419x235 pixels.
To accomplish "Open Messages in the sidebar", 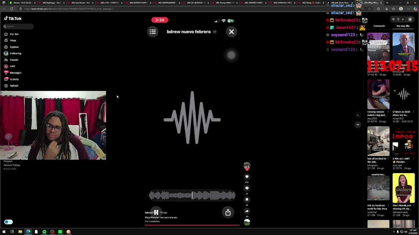I will click(x=13, y=73).
